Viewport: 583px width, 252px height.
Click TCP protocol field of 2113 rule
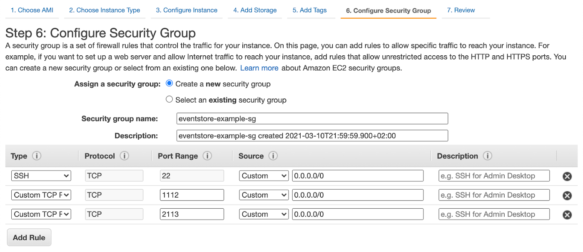(114, 214)
